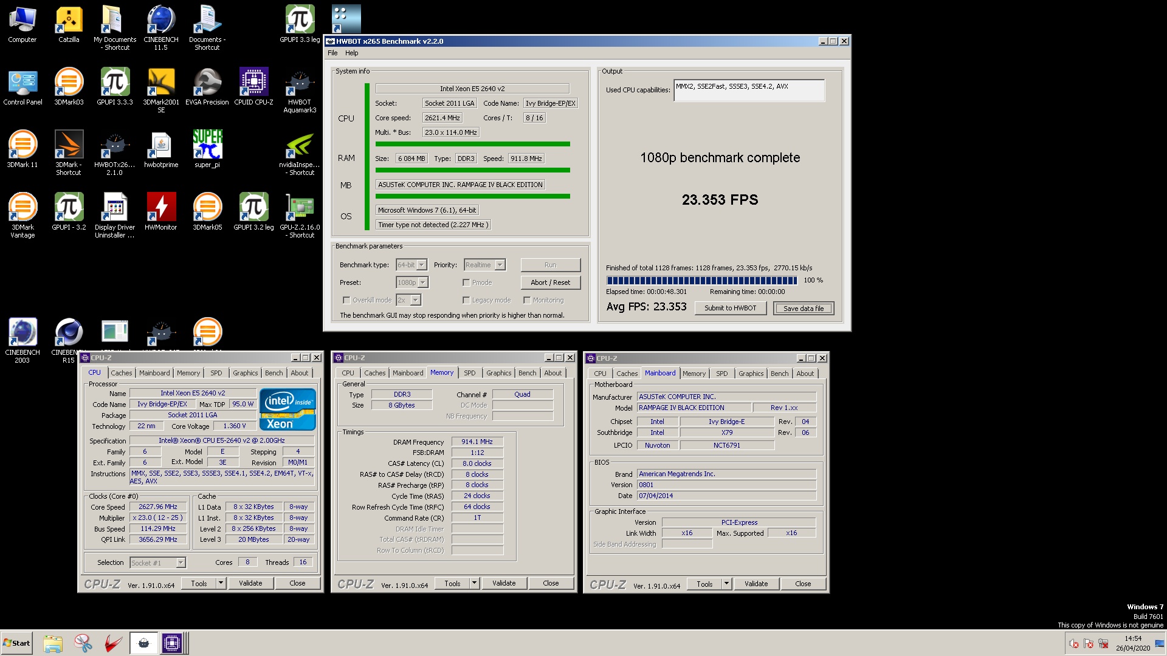This screenshot has width=1167, height=656.
Task: Open the Benchmark type dropdown
Action: pos(411,265)
